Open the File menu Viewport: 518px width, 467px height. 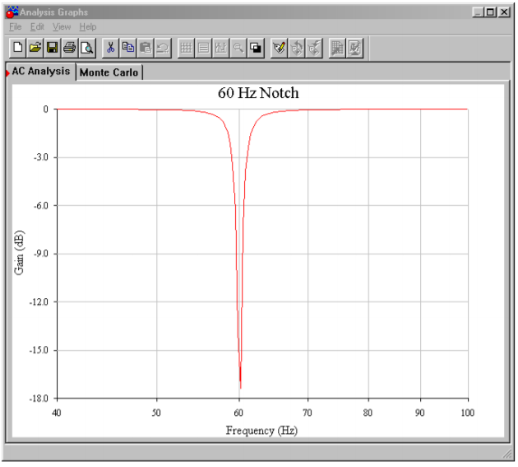16,27
